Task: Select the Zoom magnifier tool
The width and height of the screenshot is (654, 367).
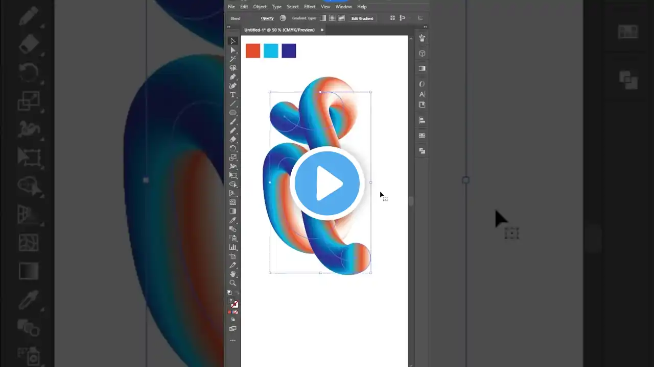Action: pos(233,283)
